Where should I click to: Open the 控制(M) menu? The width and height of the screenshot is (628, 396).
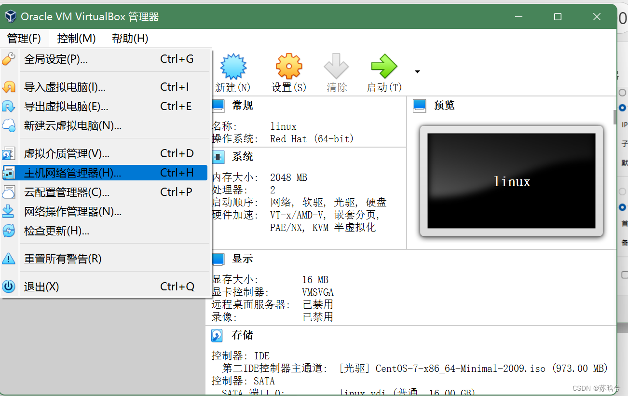pos(76,38)
